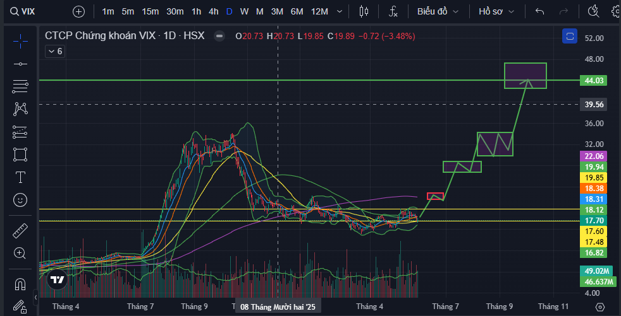The width and height of the screenshot is (621, 316).
Task: Click the 39.56 crosshair price label
Action: [593, 104]
